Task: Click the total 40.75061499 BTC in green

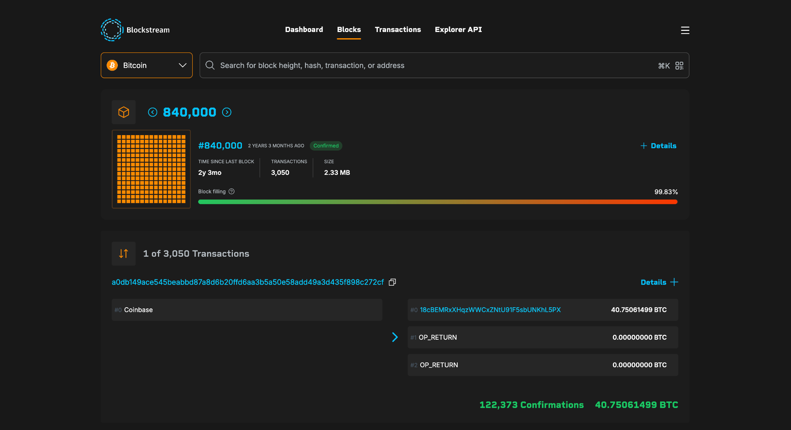Action: click(637, 405)
